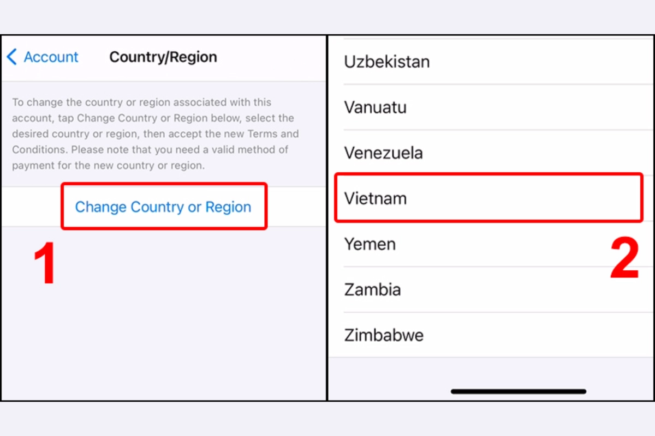Image resolution: width=655 pixels, height=436 pixels.
Task: Pick Vietnam as the country
Action: (376, 198)
